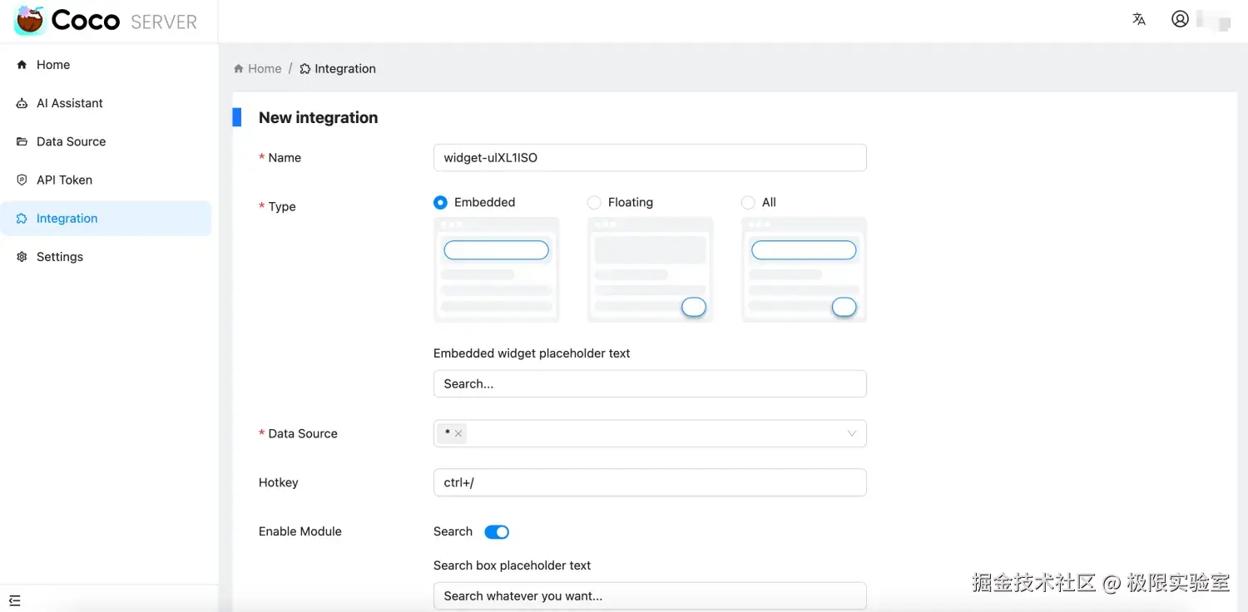Select the Embedded type radio button
The width and height of the screenshot is (1248, 612).
click(441, 202)
